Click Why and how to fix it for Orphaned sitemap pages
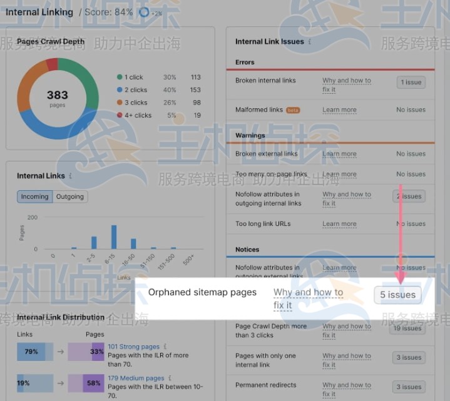Screen dimensions: 450x401 click(308, 298)
